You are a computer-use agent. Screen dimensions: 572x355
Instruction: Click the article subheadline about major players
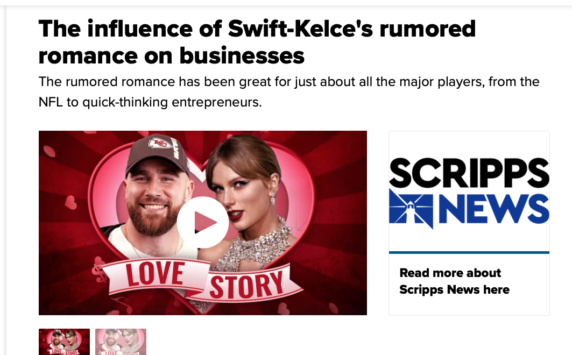(289, 92)
